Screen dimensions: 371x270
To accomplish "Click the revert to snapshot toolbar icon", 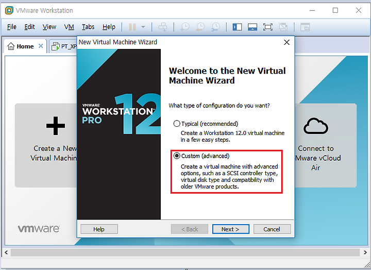I will click(x=200, y=27).
